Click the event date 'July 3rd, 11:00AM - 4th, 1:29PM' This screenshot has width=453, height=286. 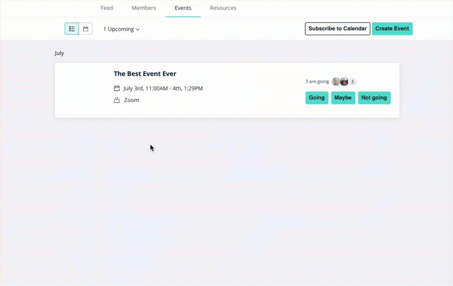163,88
